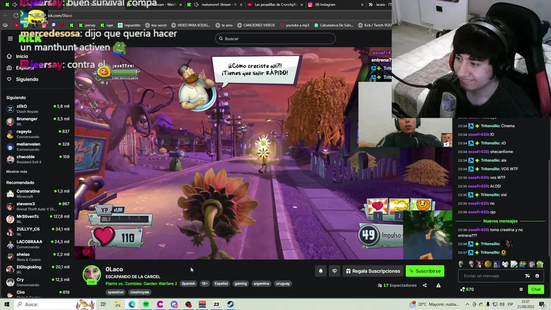Click the 0Laco streamer avatar
The width and height of the screenshot is (551, 310).
[92, 274]
